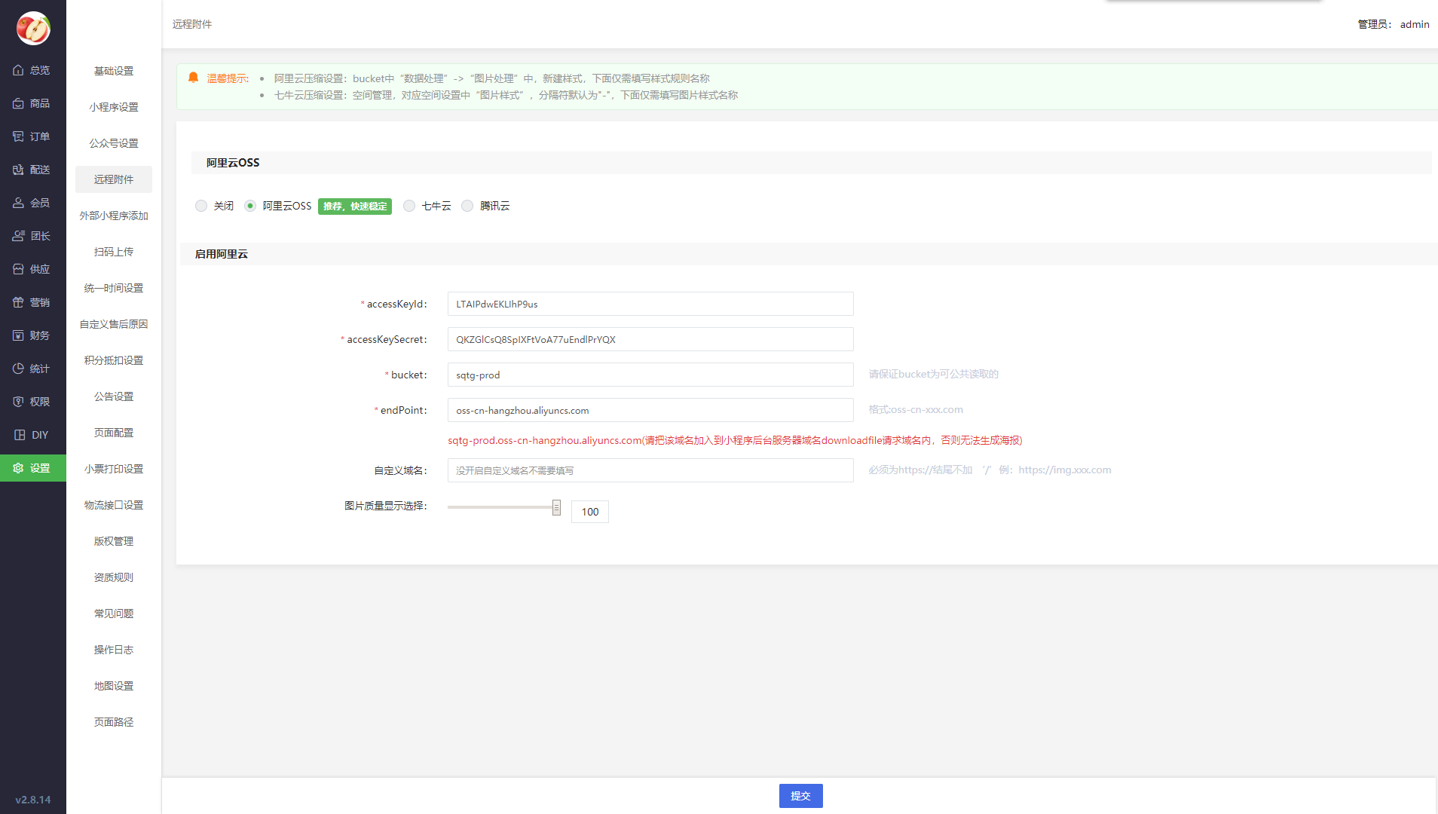Open 页面配置 submenu item

click(x=114, y=433)
